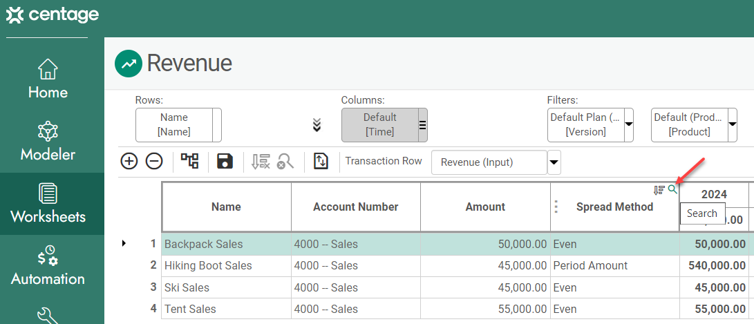Click the Even spread cell for Backpack Sales
The width and height of the screenshot is (754, 324).
tap(614, 244)
